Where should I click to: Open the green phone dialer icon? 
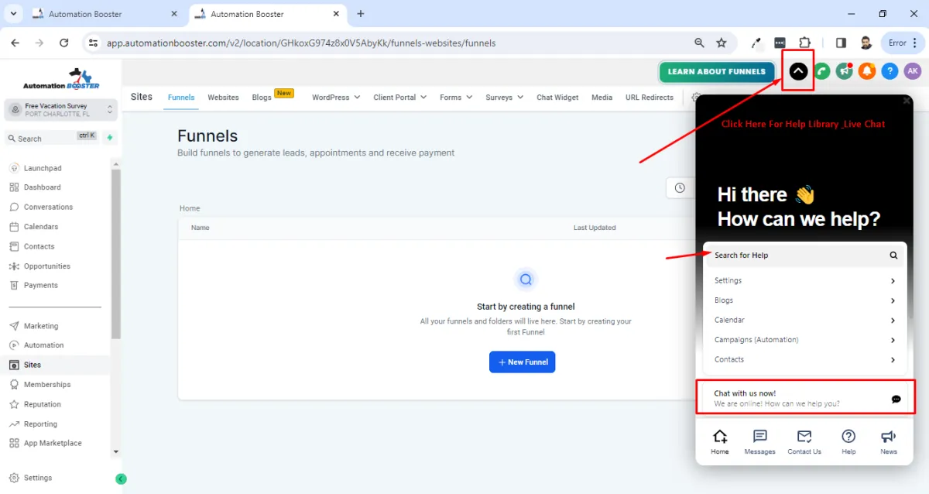coord(821,71)
